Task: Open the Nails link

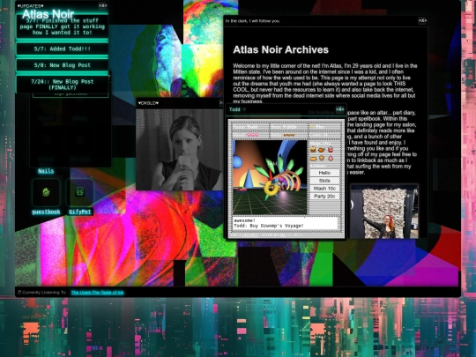Action: click(x=46, y=171)
